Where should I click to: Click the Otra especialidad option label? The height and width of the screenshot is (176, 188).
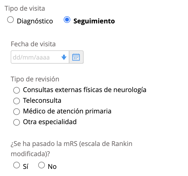tap(50, 122)
